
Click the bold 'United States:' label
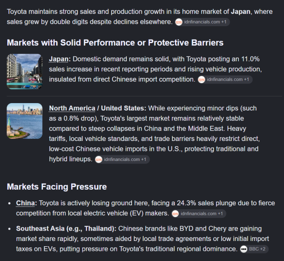click(123, 108)
